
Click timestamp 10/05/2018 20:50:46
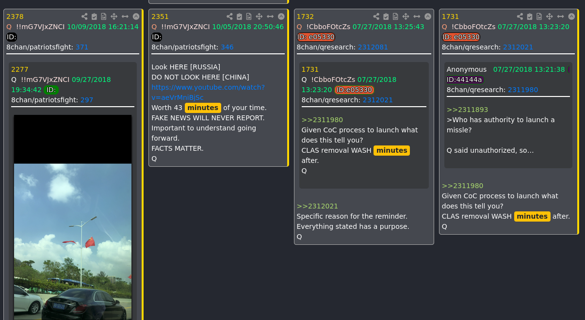(x=248, y=27)
